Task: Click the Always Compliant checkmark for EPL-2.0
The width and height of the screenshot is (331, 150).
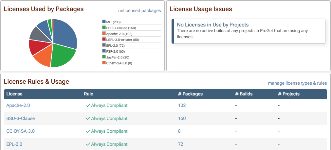Action: point(88,144)
